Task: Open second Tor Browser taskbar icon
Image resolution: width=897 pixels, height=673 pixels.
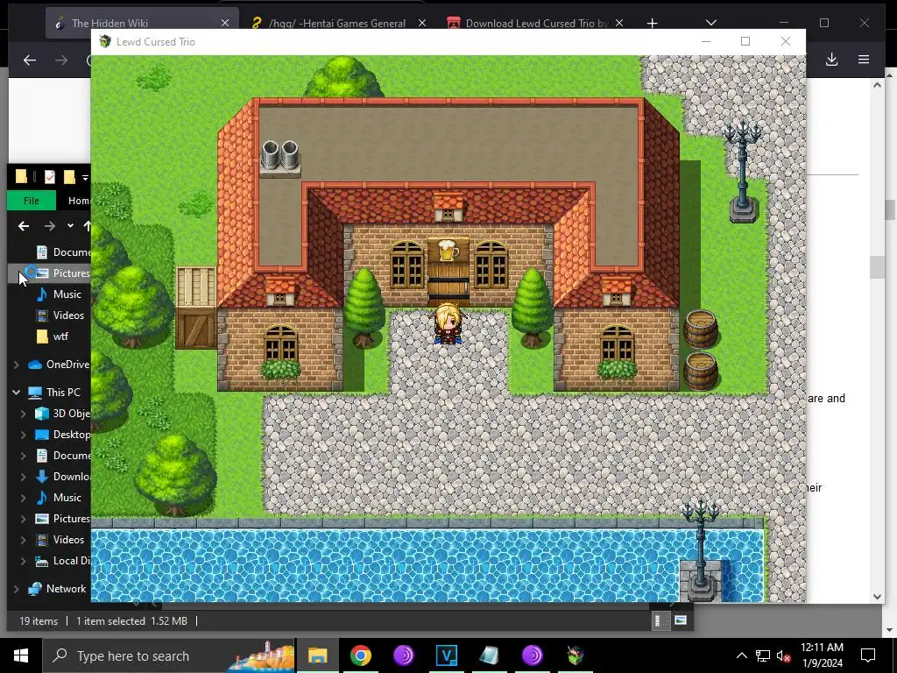Action: tap(532, 655)
